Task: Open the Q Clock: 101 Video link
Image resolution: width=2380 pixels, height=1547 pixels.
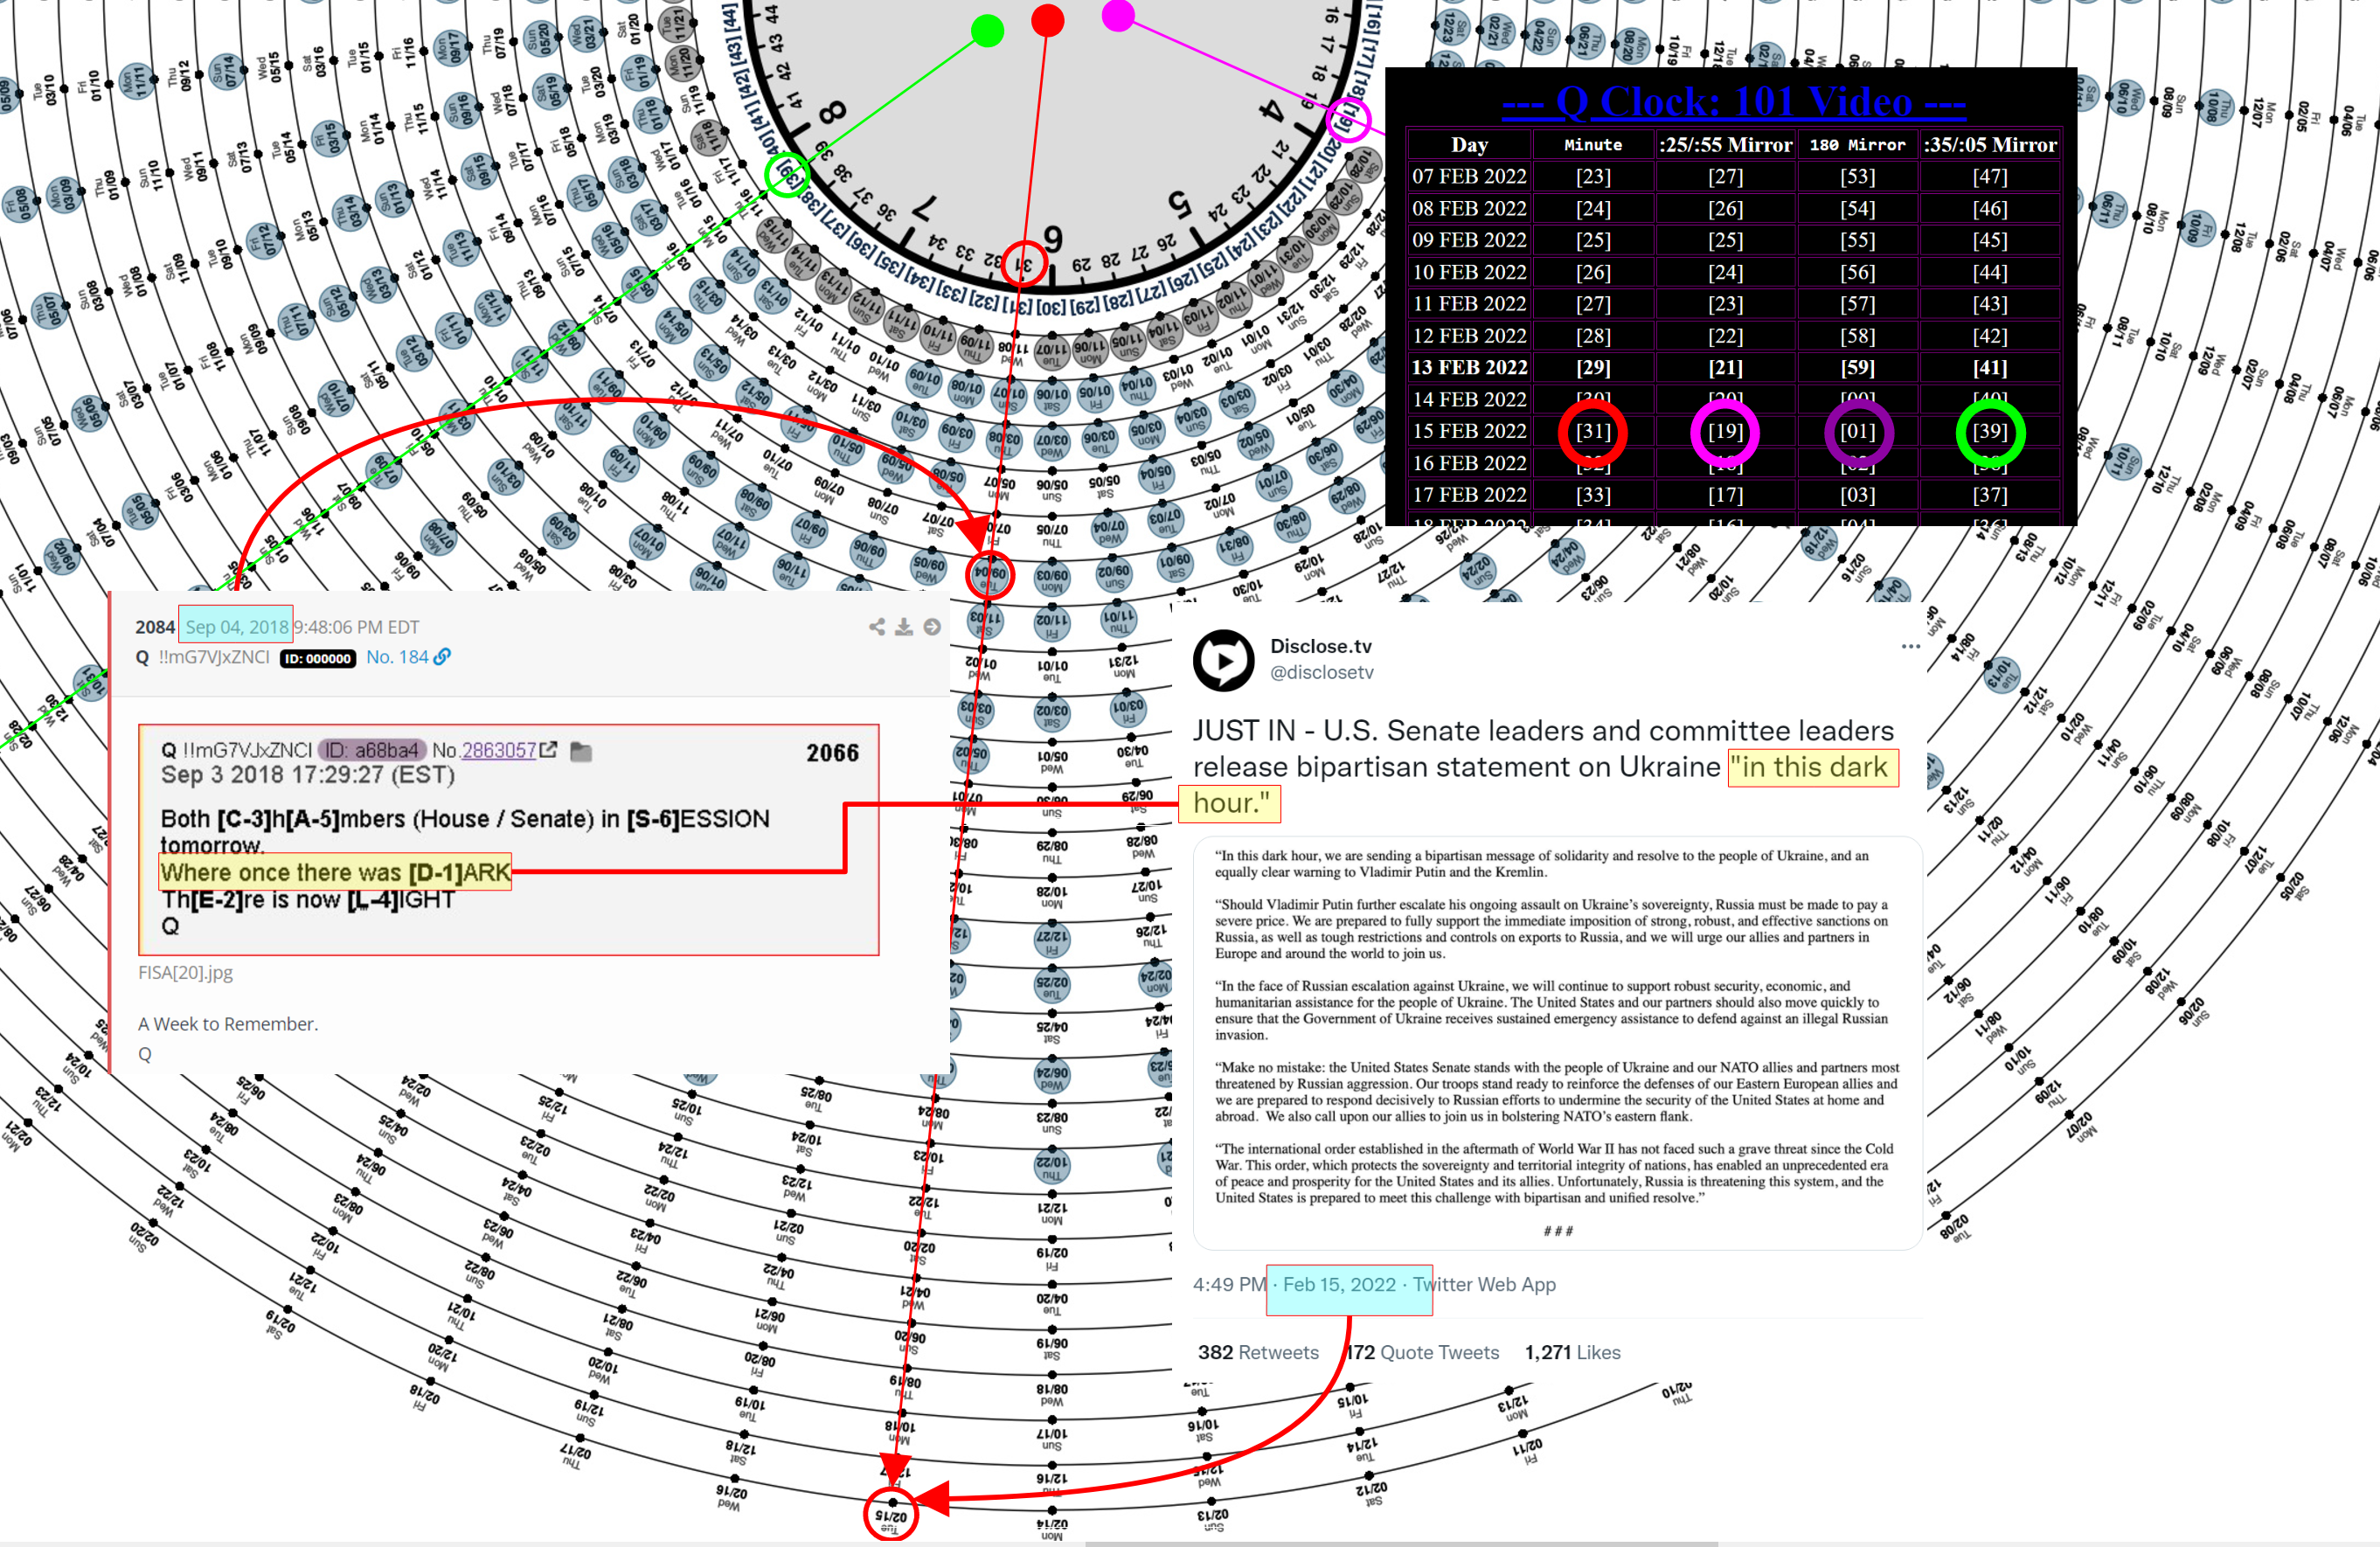Action: pos(1734,101)
